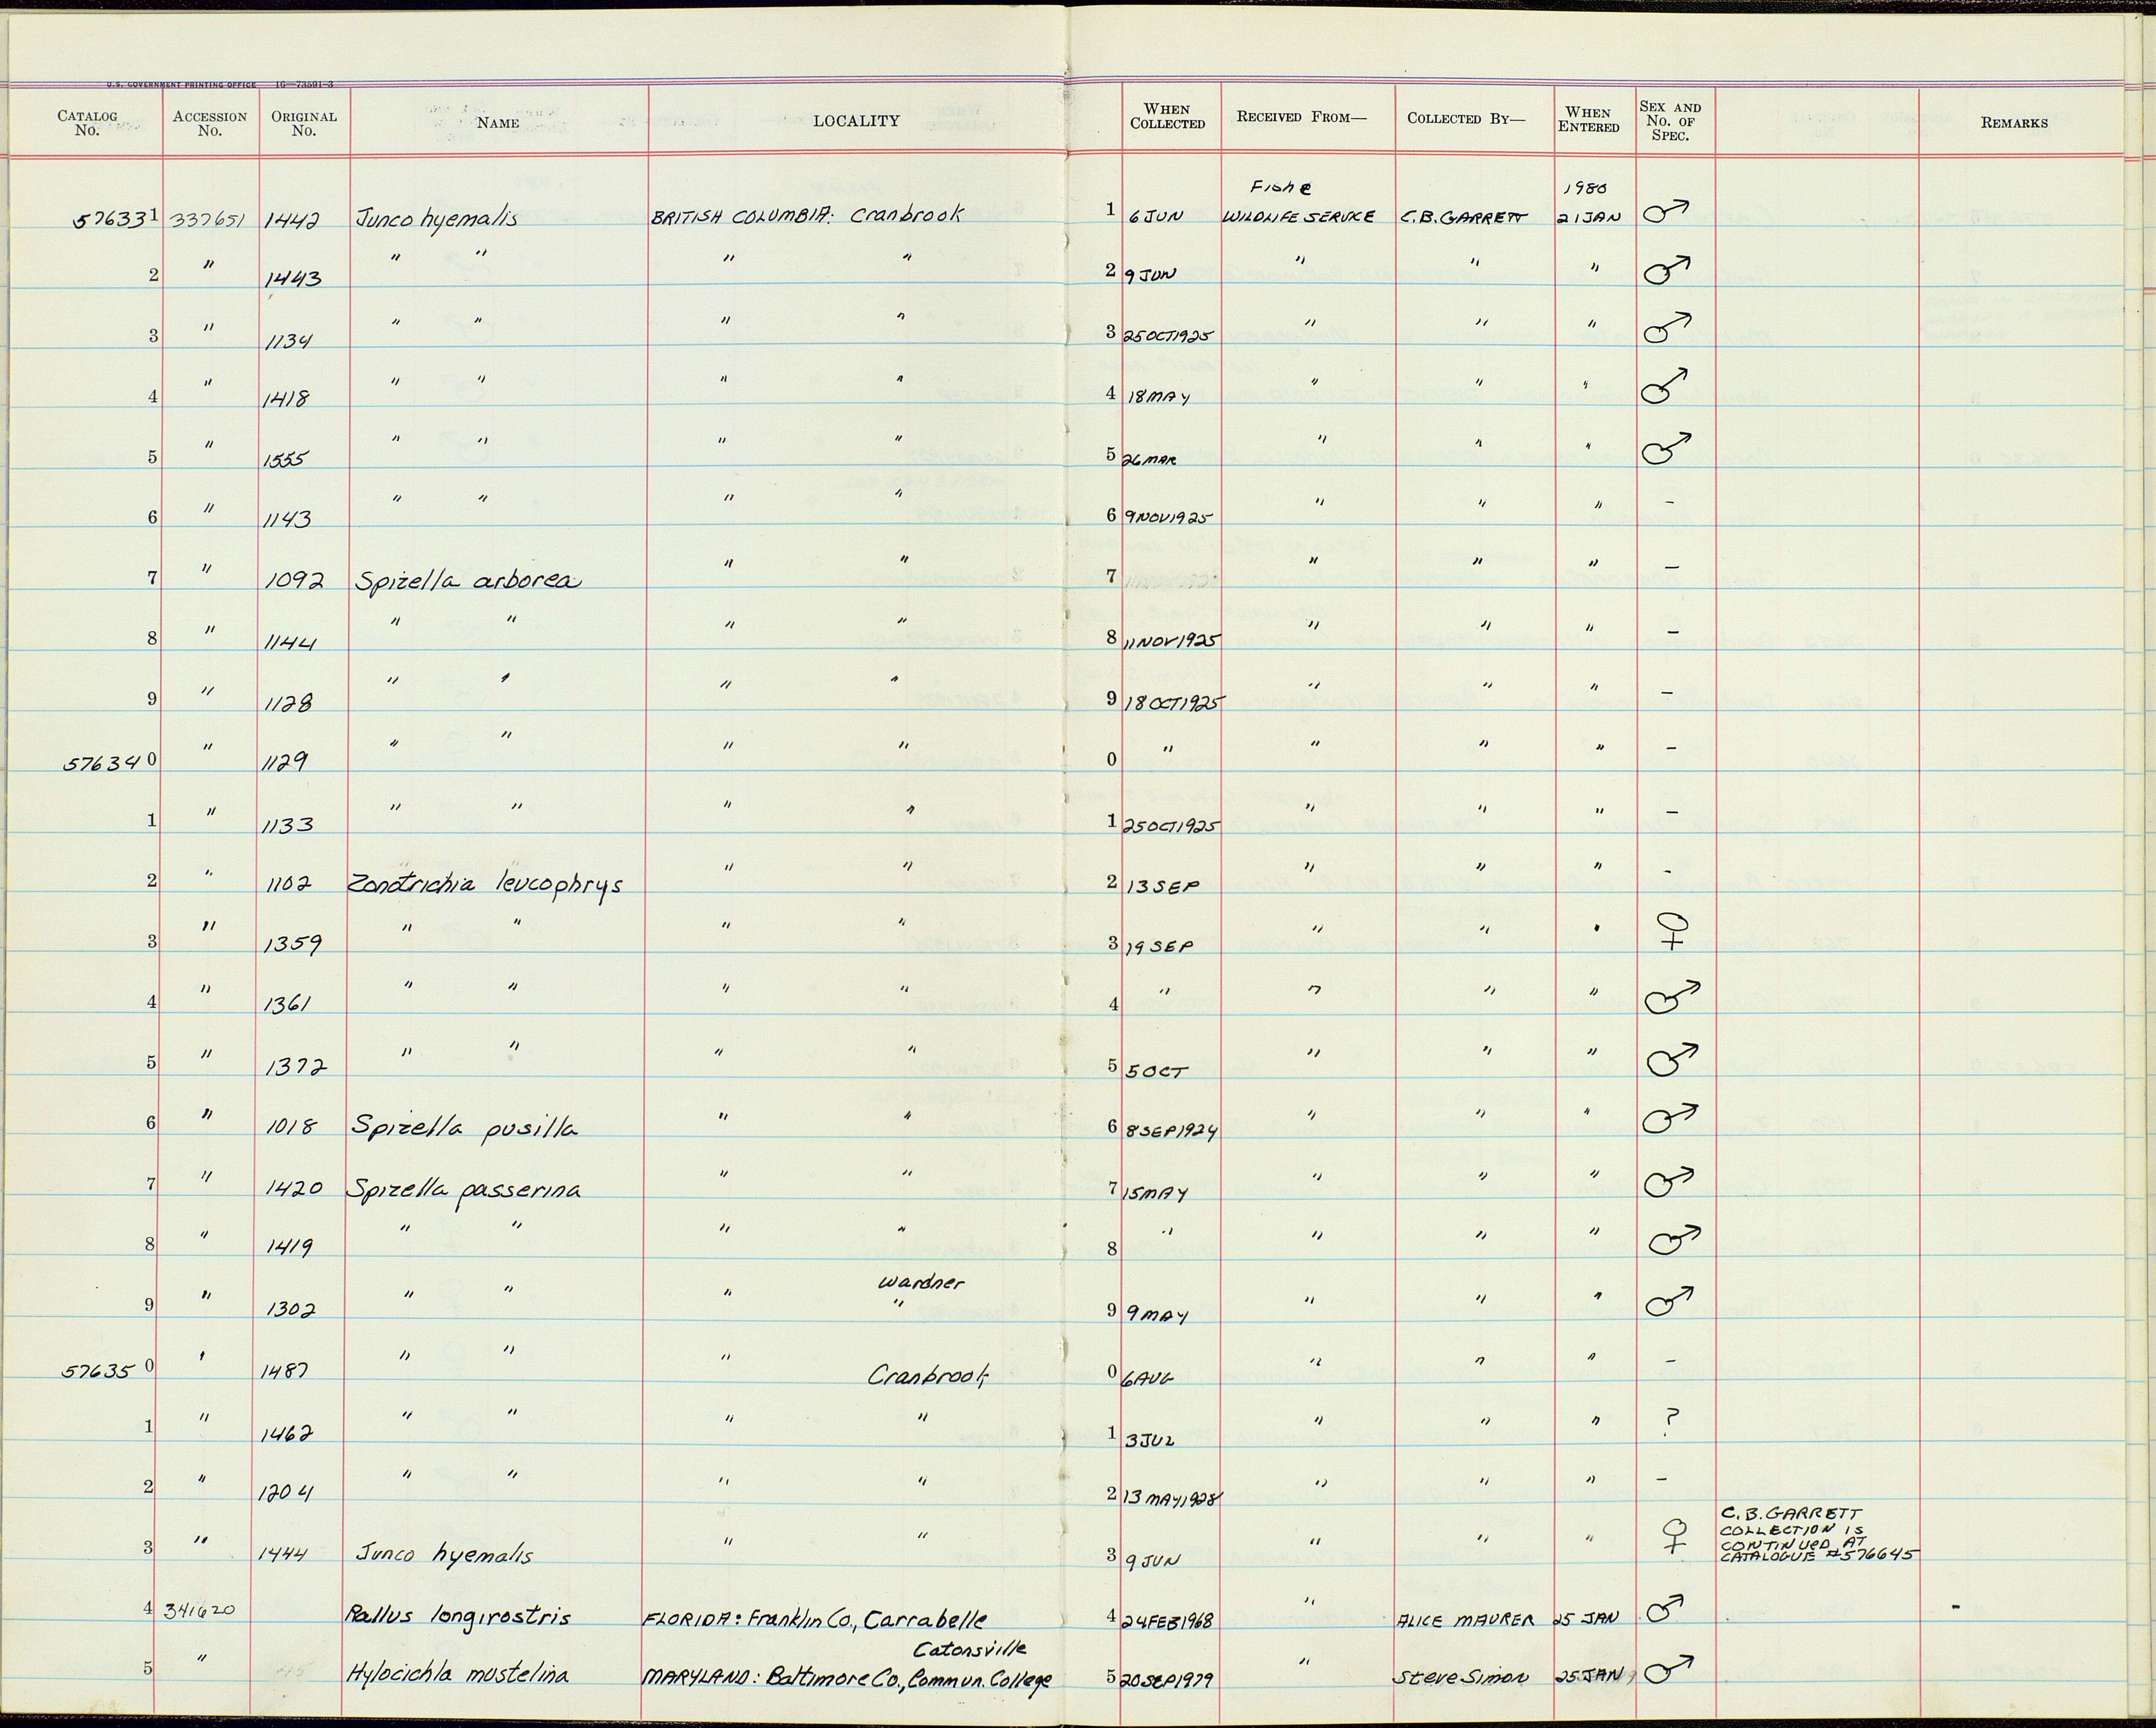2156x1728 pixels.
Task: Click the REMARKS column header
Action: (x=2014, y=123)
